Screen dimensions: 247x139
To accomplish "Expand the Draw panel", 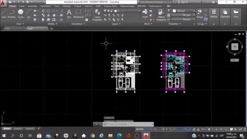I will point(20,24).
